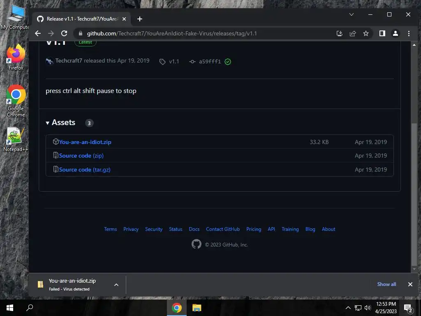
Task: Show hidden system tray icons
Action: click(348, 308)
